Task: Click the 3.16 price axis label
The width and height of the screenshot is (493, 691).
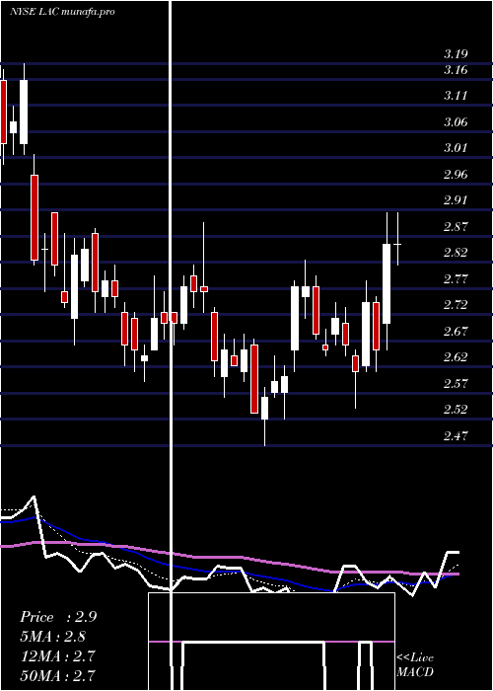Action: click(x=456, y=70)
